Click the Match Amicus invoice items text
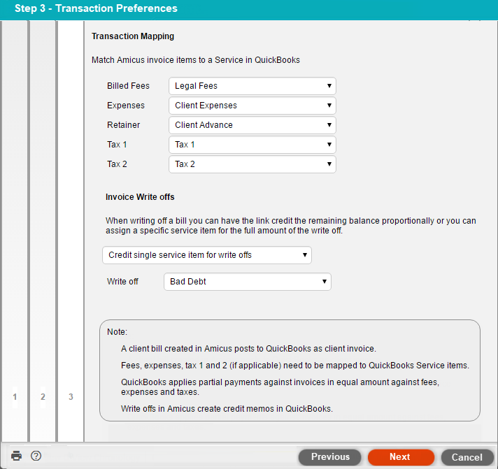498x469 pixels. [196, 60]
